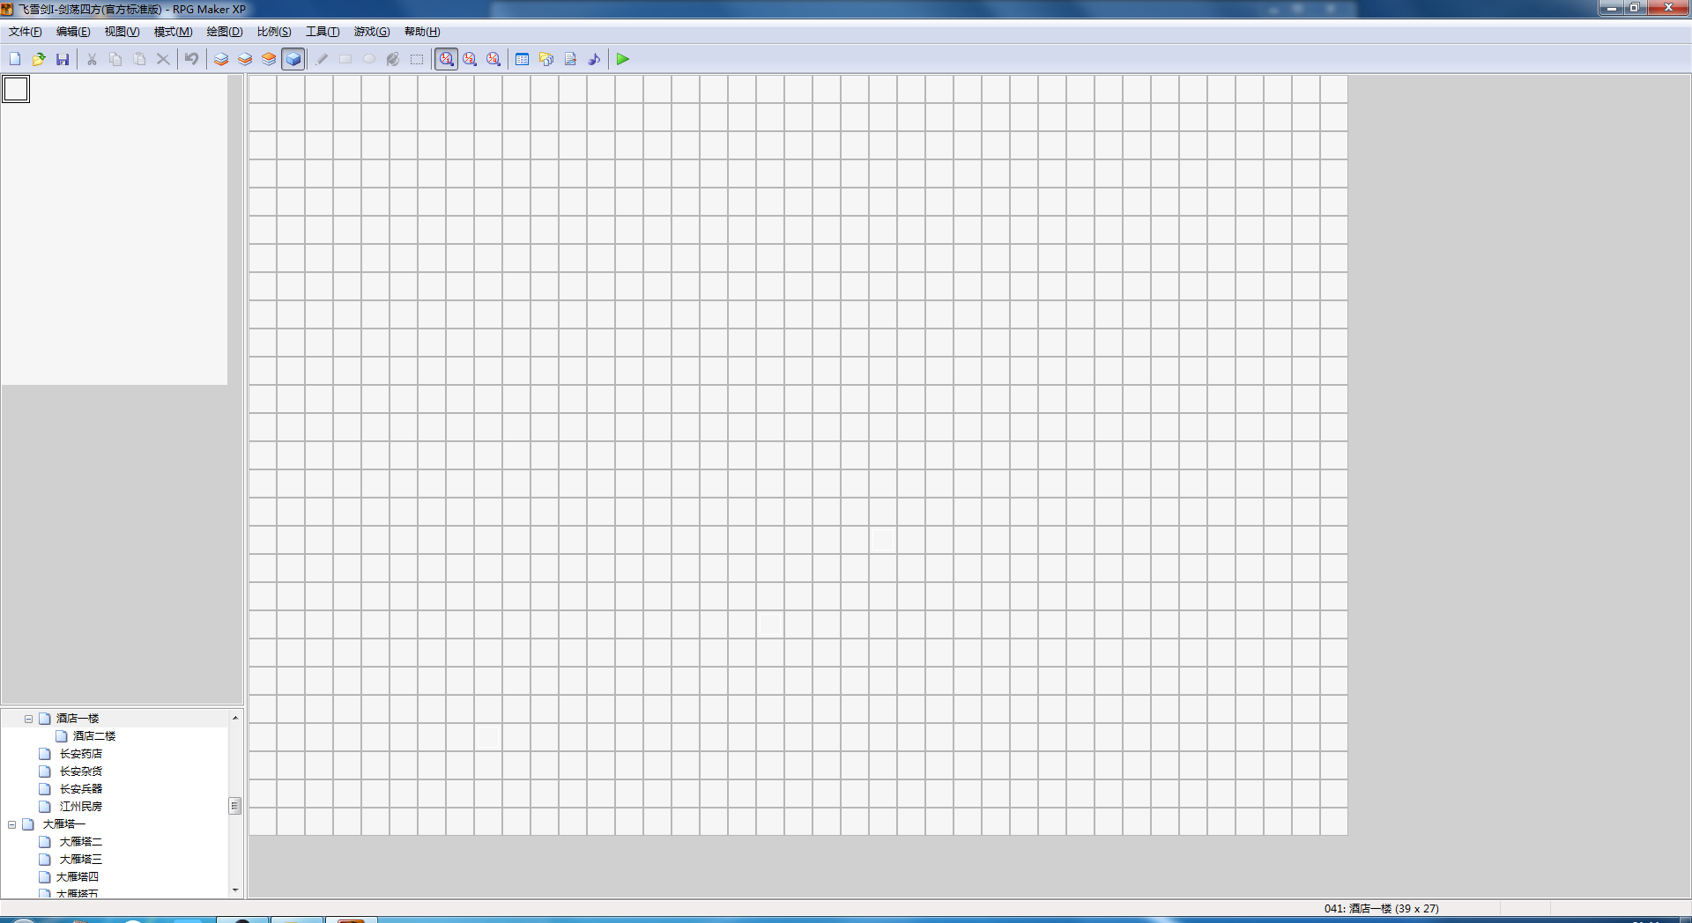
Task: Set map zoom to 1/1 scale
Action: (446, 59)
